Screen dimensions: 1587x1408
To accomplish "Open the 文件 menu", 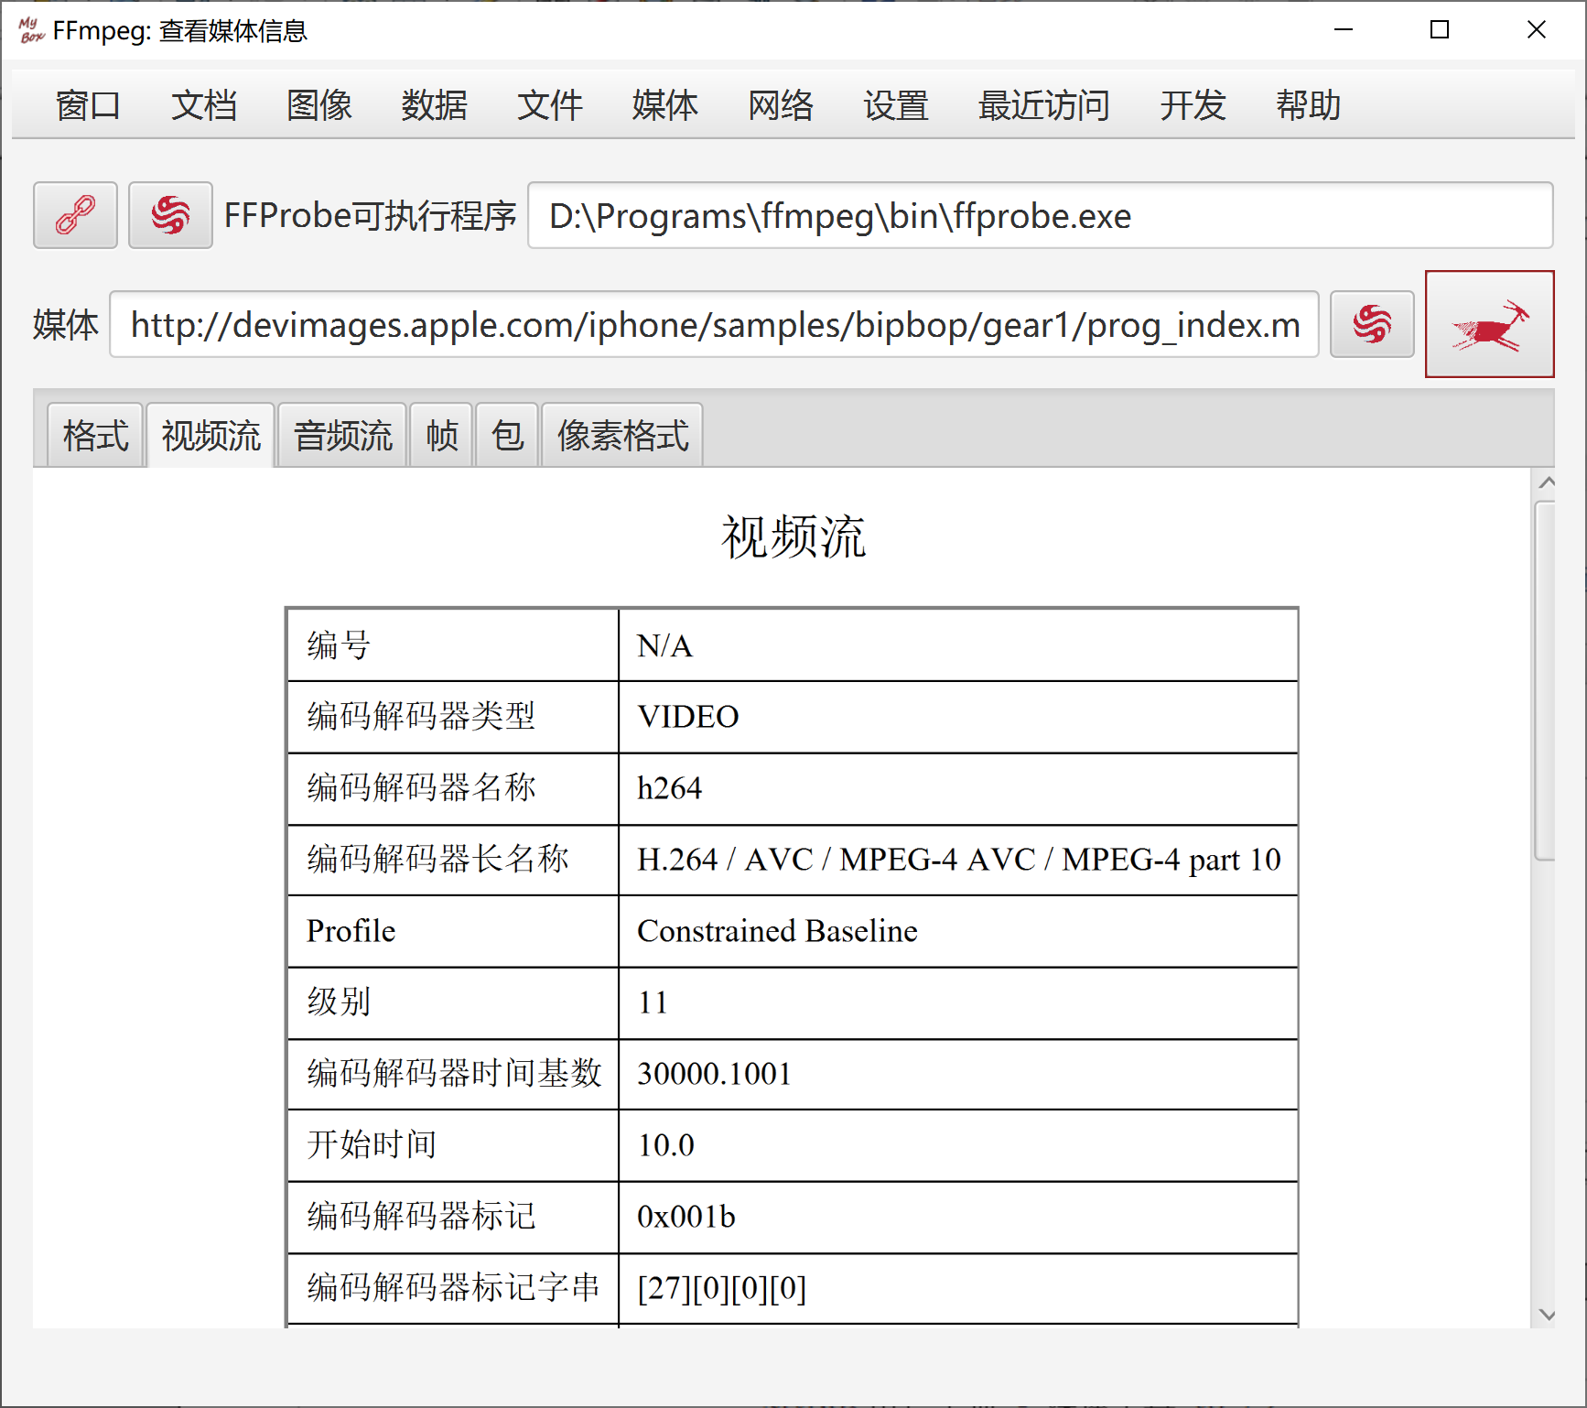I will 550,105.
